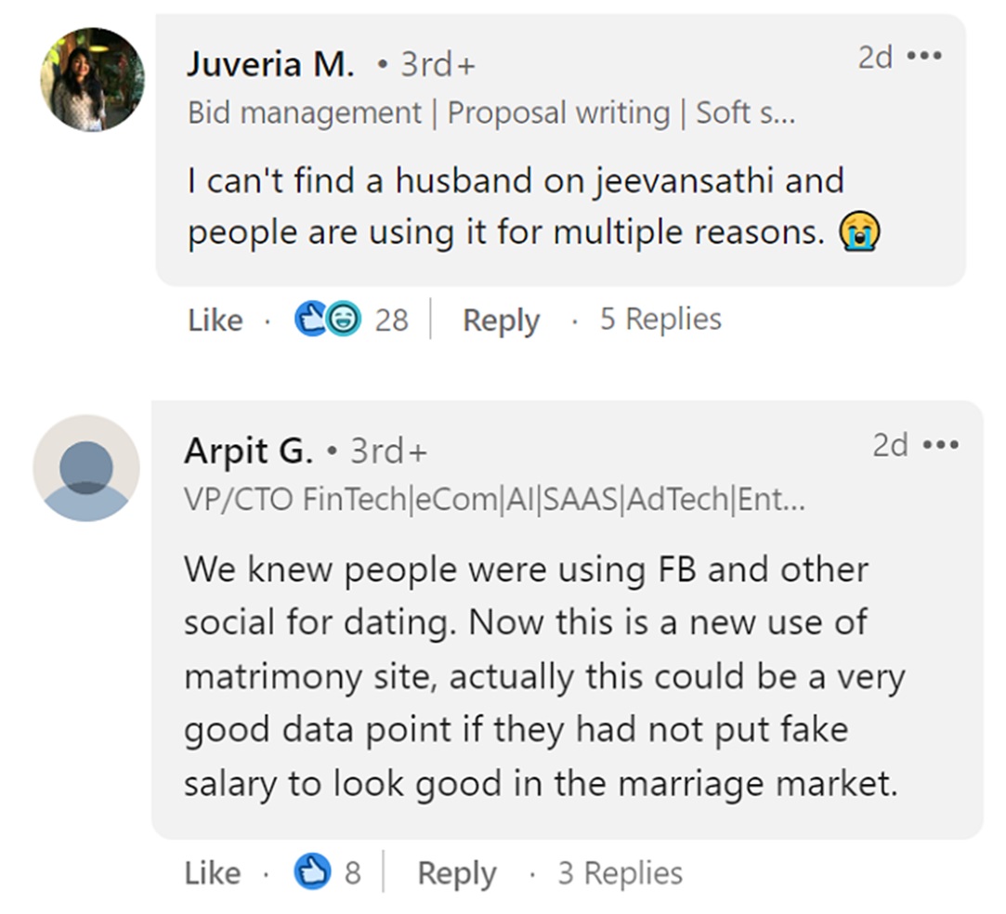
Task: View the 8 reactions on Arpit's comment
Action: tap(352, 873)
